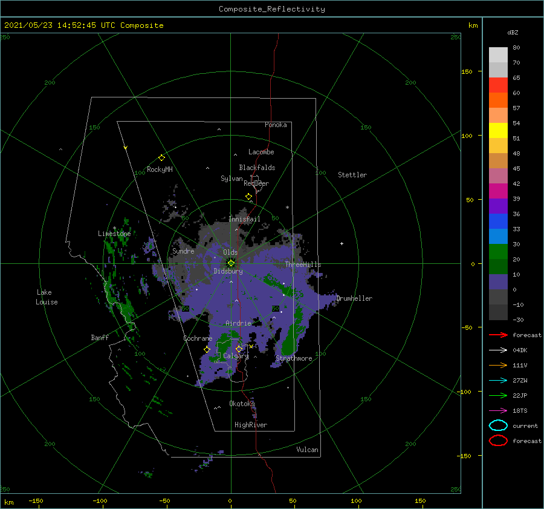The width and height of the screenshot is (544, 509).
Task: Click the 2021/05/23 14:52:45 UTC timestamp
Action: click(x=53, y=25)
